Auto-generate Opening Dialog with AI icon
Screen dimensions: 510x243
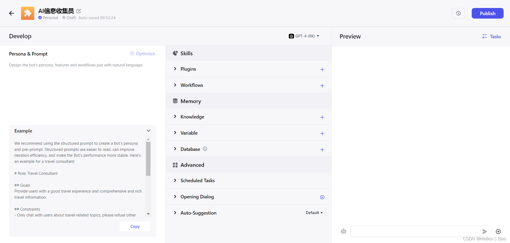(x=322, y=197)
